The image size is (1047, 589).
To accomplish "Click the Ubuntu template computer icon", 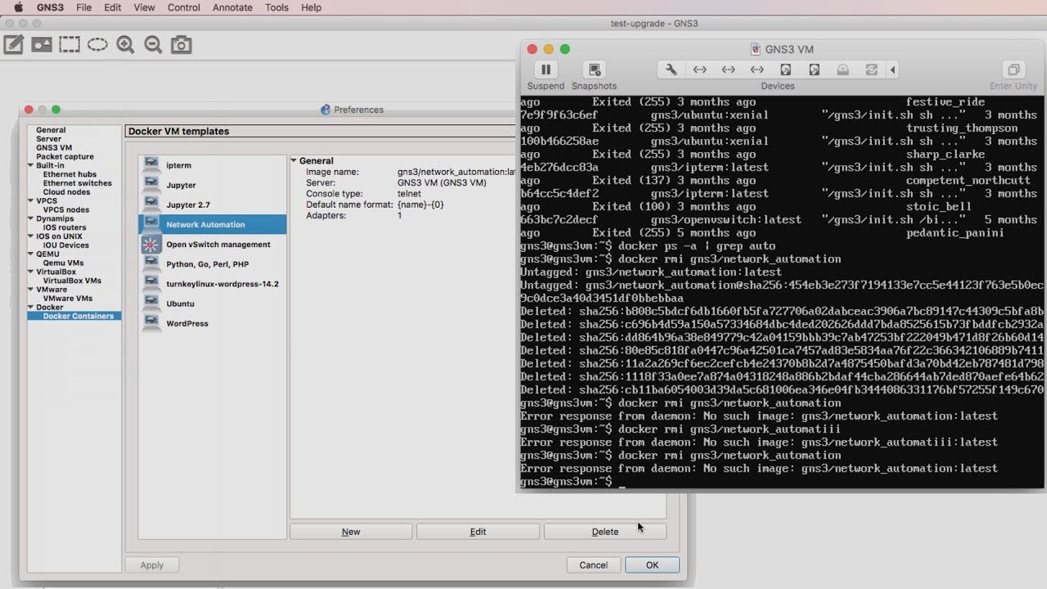I will tap(151, 303).
